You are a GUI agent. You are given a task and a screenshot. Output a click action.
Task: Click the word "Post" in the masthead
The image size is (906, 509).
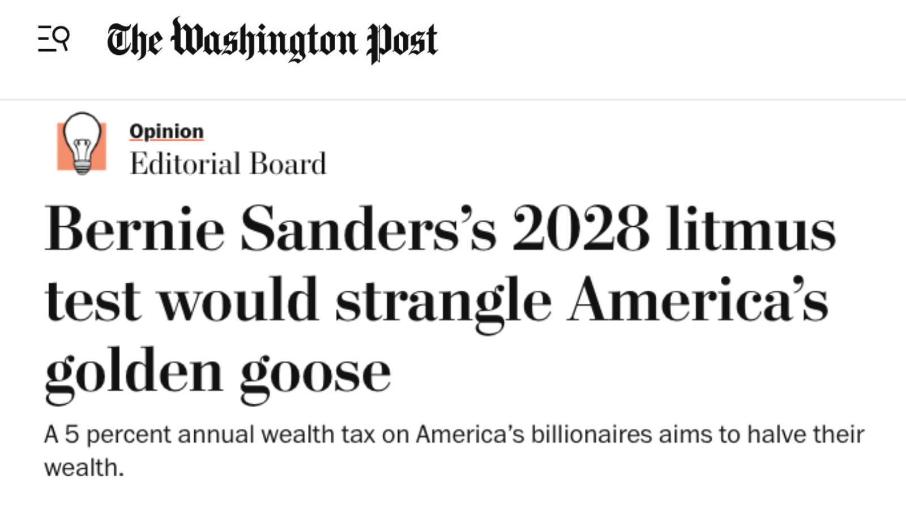pyautogui.click(x=402, y=41)
